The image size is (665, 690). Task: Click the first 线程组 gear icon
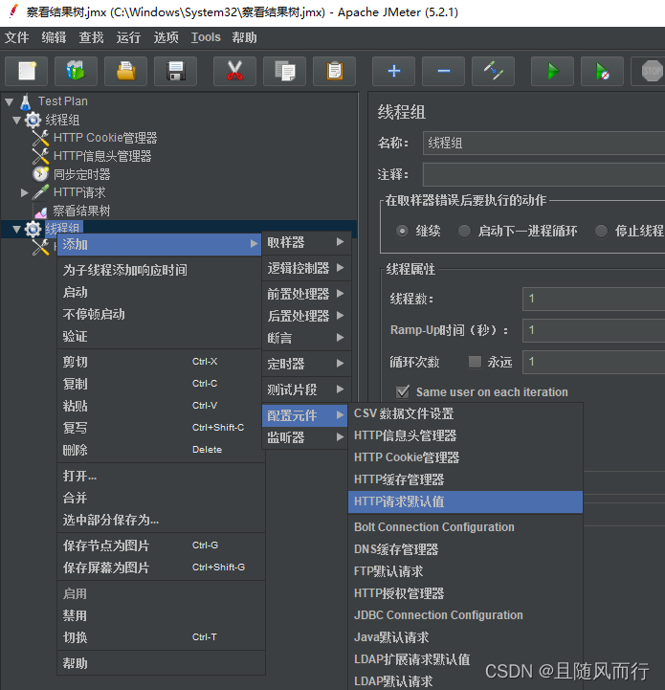pos(33,120)
